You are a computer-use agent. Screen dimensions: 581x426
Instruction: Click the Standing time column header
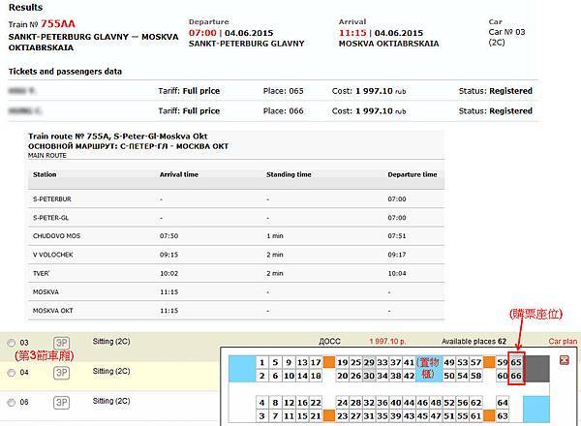(x=289, y=174)
